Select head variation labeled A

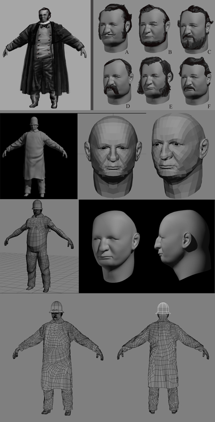[x=115, y=28]
